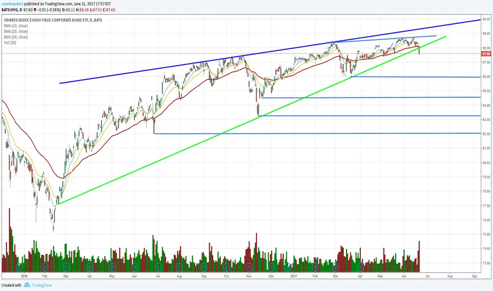The width and height of the screenshot is (493, 291).
Task: Open the February 2017 dividend marker
Action: (x=315, y=267)
